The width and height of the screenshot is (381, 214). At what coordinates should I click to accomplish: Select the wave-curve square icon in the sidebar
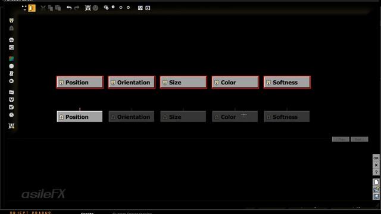point(11,92)
